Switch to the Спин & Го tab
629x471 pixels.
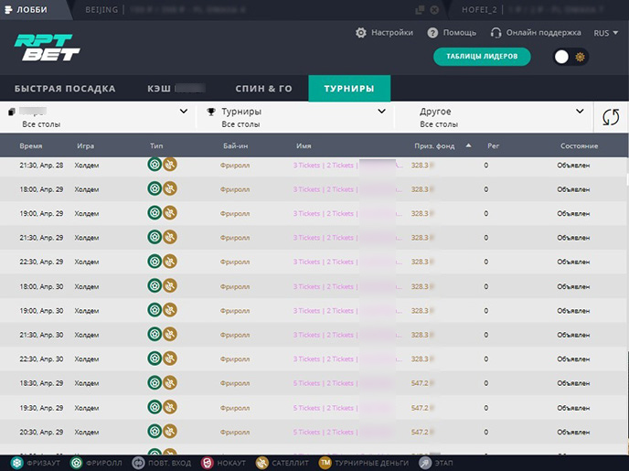click(263, 89)
